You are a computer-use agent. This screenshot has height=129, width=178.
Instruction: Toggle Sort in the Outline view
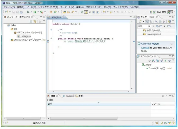click(x=154, y=61)
